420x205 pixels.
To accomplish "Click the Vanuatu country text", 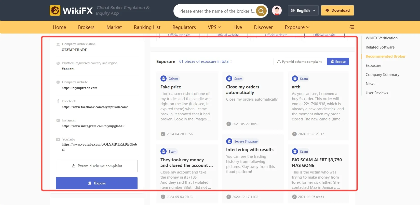I will pos(68,69).
